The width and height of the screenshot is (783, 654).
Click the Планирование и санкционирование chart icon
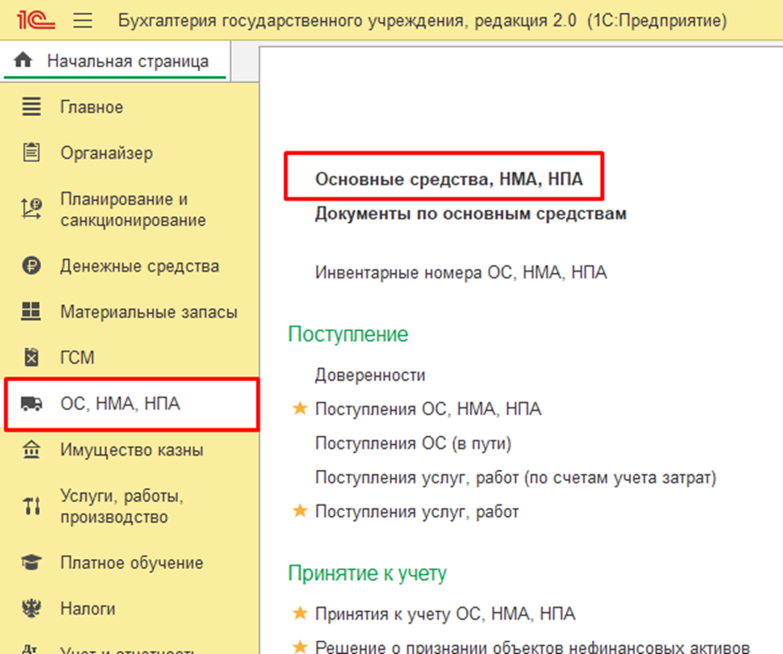click(31, 208)
